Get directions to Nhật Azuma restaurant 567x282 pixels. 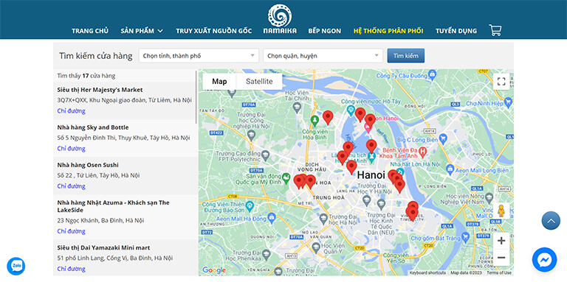71,231
